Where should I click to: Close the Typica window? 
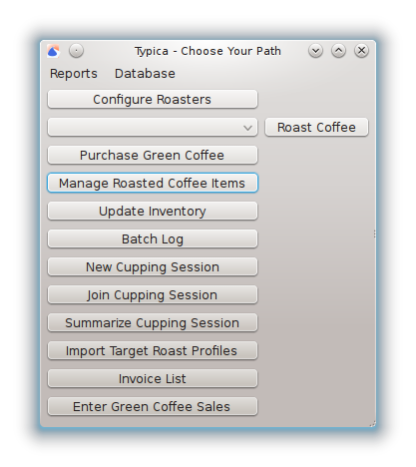pyautogui.click(x=361, y=51)
